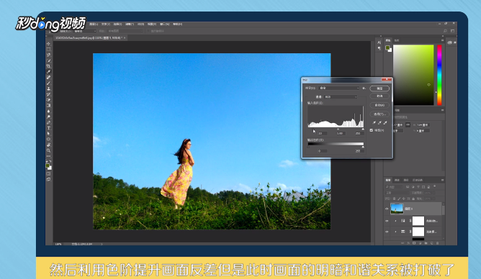Select the Path Selection tool

point(48,134)
